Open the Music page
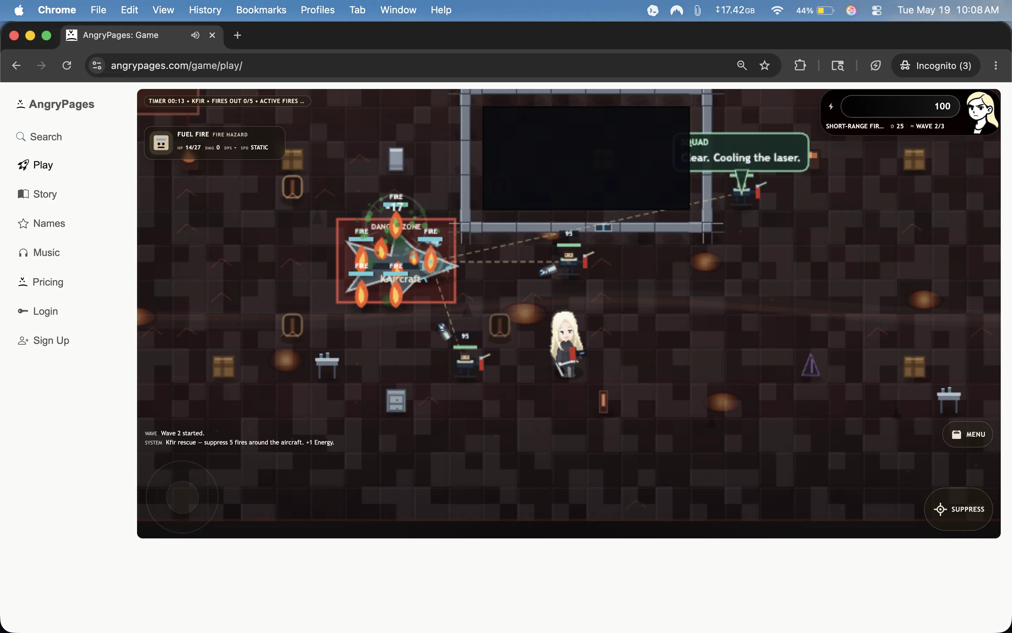Screen dimensions: 1012x633 click(x=38, y=252)
